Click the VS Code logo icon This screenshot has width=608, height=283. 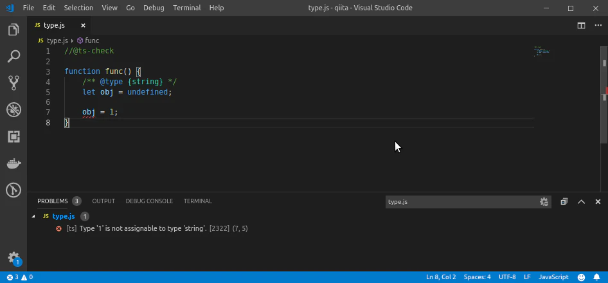pos(10,8)
